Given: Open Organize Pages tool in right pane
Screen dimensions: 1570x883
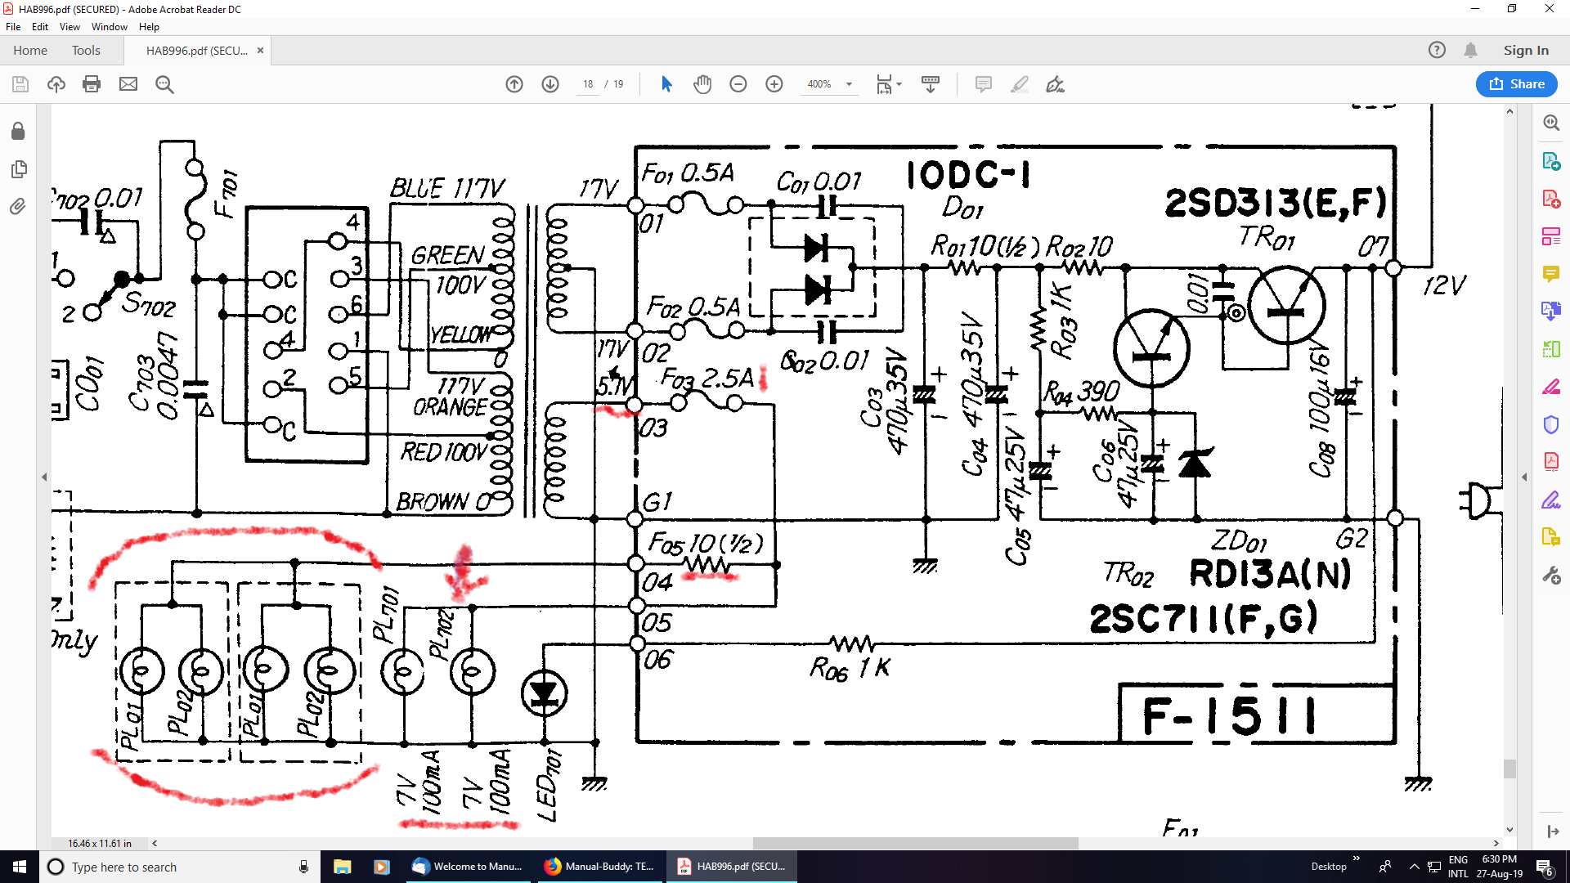Looking at the screenshot, I should [1551, 349].
